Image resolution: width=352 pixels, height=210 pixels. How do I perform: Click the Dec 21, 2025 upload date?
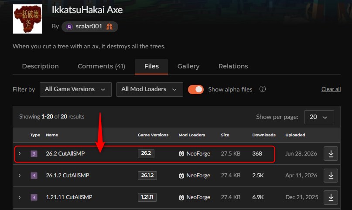tap(302, 197)
